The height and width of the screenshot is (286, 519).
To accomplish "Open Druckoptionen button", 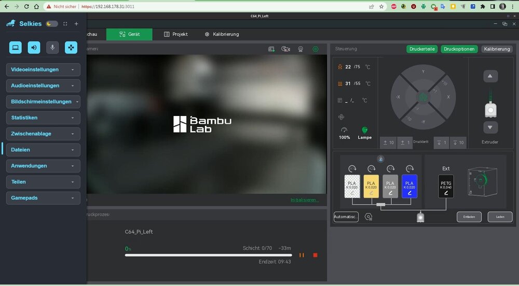I will click(x=459, y=49).
